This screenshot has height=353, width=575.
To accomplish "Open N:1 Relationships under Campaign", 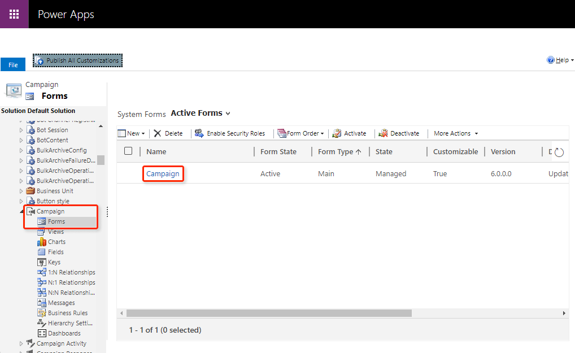I will [72, 282].
